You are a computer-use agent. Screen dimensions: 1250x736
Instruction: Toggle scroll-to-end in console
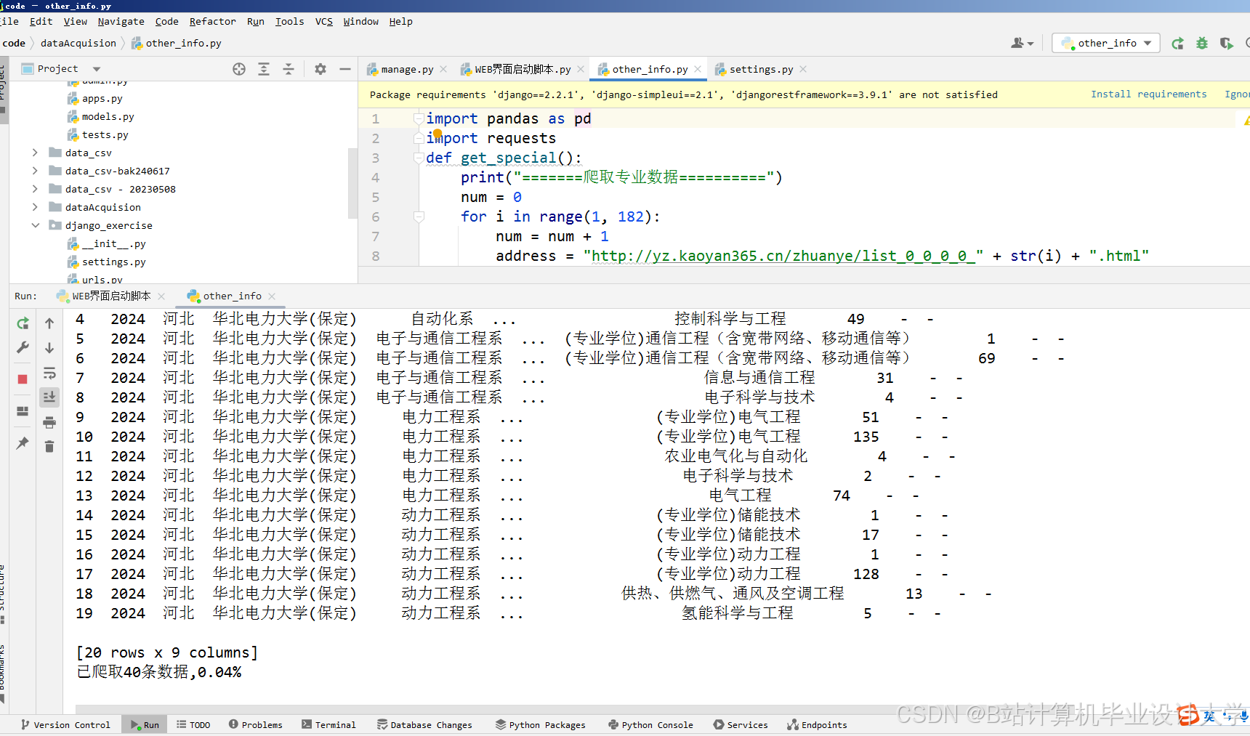[49, 397]
